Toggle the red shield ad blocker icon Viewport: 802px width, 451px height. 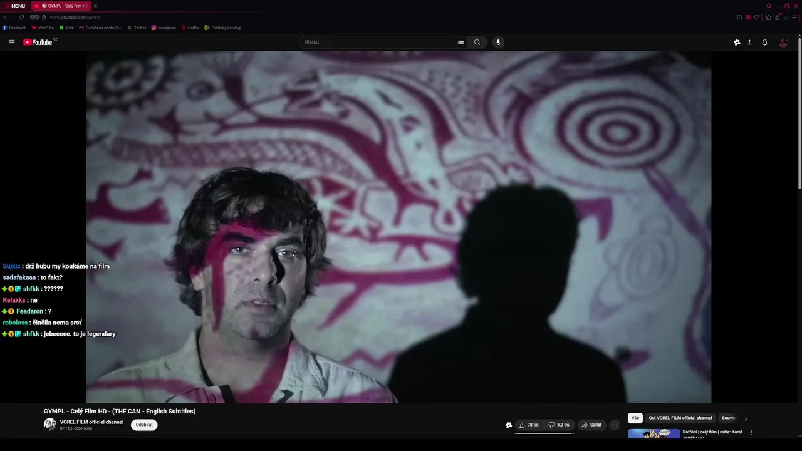748,18
